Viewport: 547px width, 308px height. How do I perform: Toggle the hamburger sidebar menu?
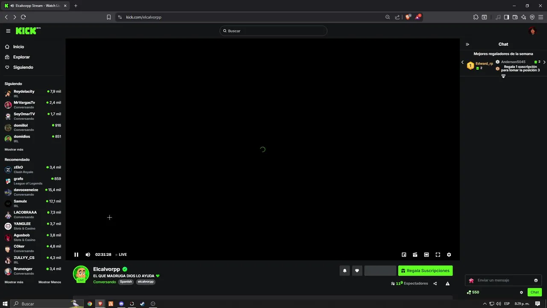pos(8,31)
